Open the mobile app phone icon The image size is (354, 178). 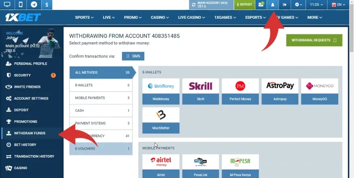click(x=20, y=4)
